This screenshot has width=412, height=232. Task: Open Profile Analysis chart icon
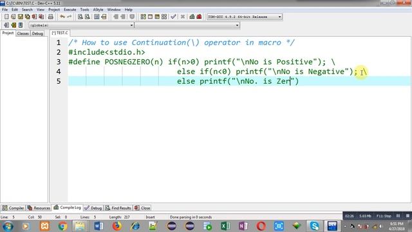pyautogui.click(x=192, y=17)
